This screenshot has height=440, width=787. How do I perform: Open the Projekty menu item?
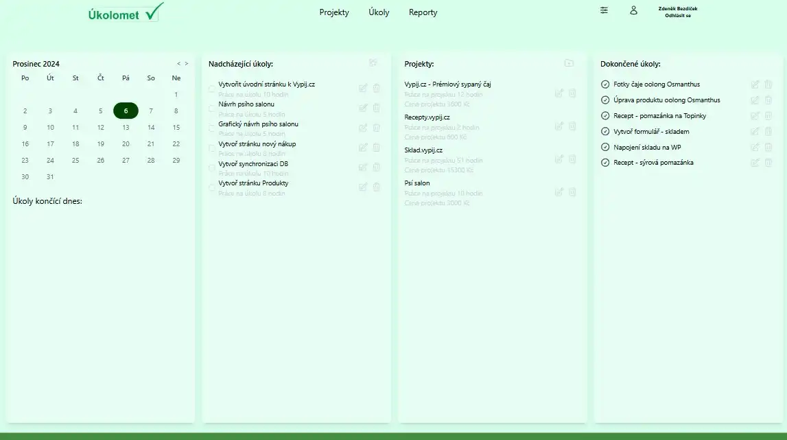coord(334,12)
